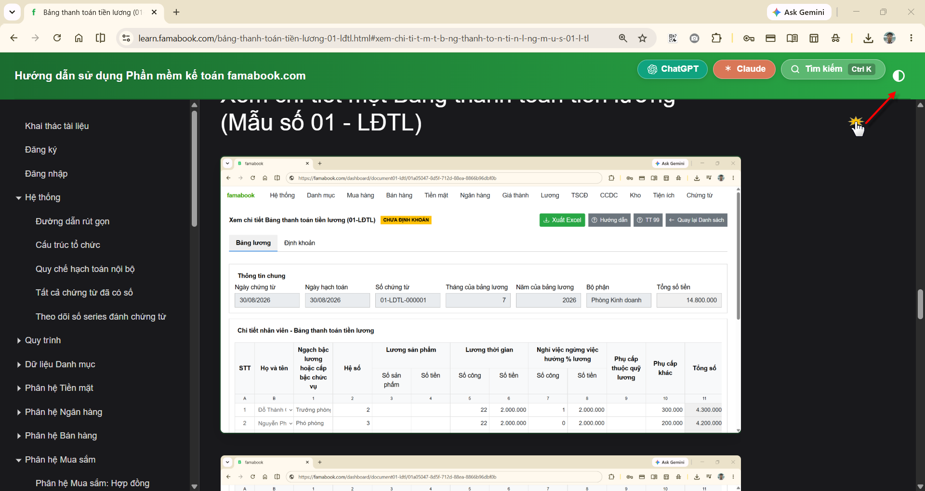This screenshot has width=925, height=491.
Task: Click the zoom magnifier icon in address bar
Action: tap(623, 38)
